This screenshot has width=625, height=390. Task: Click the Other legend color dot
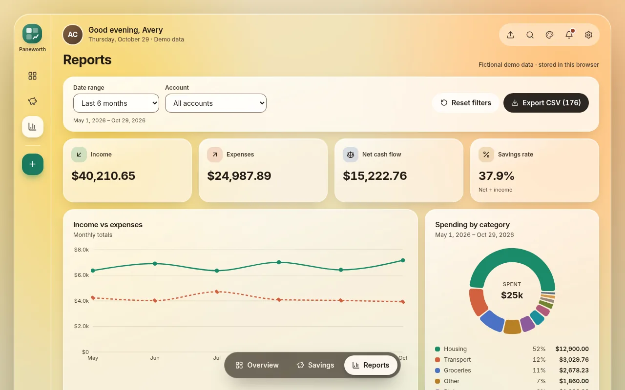coord(437,381)
